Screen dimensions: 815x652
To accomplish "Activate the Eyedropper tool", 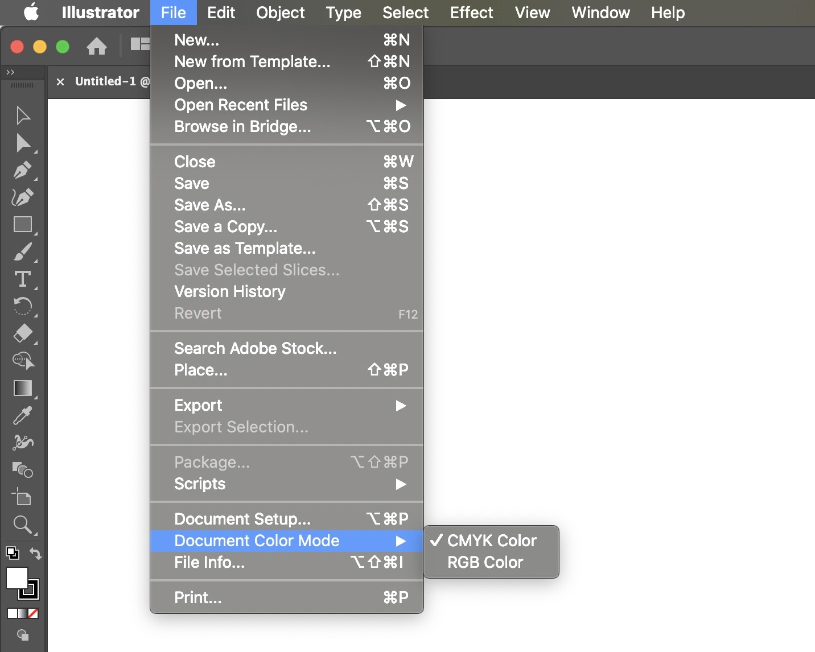I will 23,415.
